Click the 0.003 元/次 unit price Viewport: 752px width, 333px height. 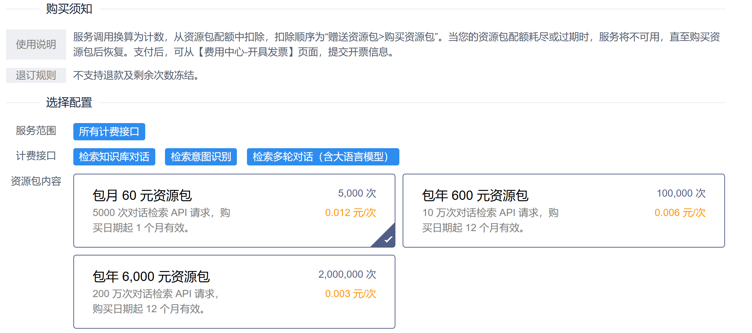[350, 294]
